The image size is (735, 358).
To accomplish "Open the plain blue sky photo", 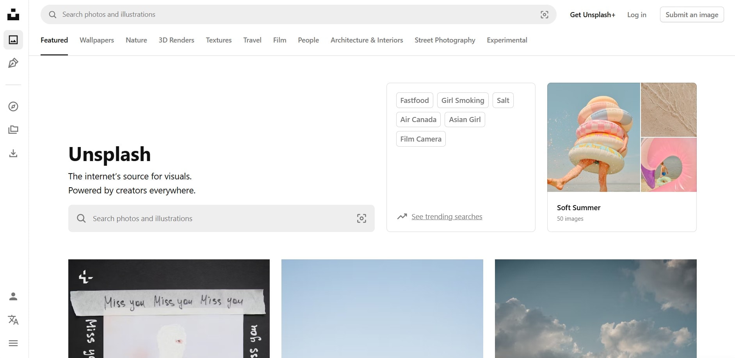I will [382, 308].
